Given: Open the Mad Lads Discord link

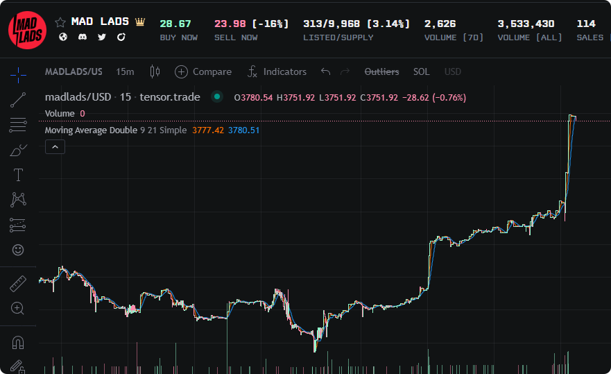Looking at the screenshot, I should [83, 37].
